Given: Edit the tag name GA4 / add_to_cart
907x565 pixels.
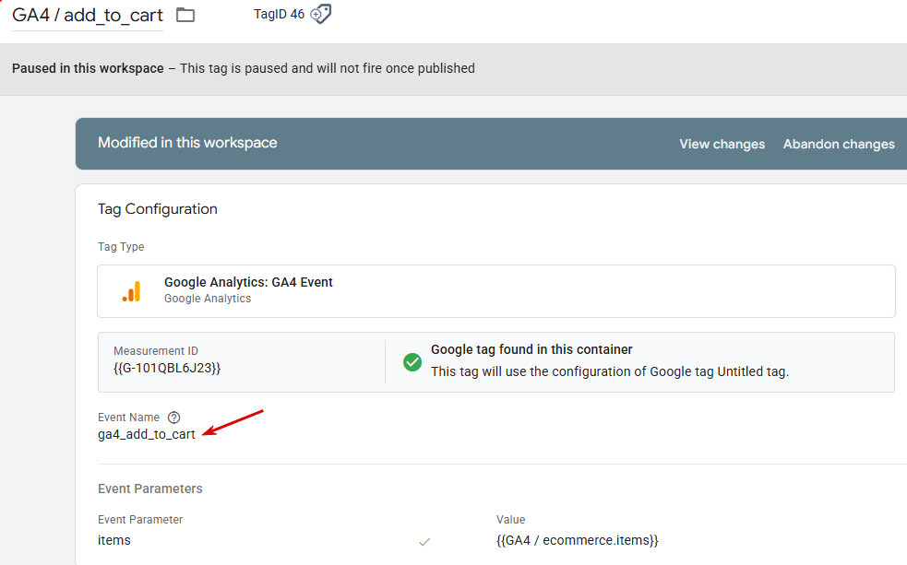Looking at the screenshot, I should (88, 16).
